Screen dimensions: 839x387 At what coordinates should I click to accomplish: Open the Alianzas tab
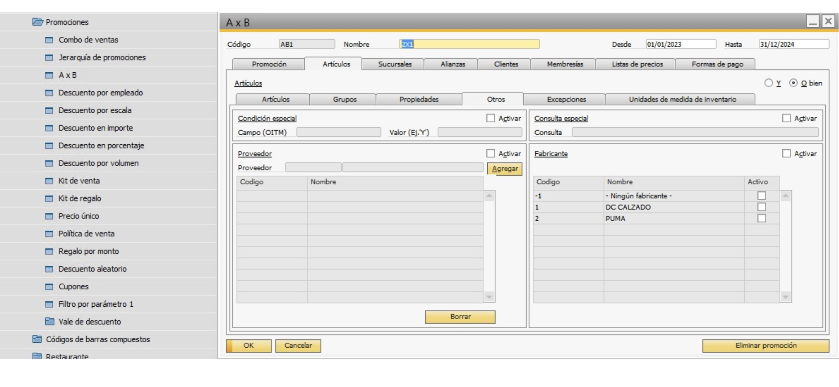(452, 64)
